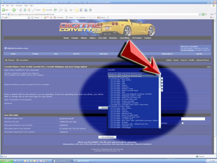Click the category list scroll up arrow
The height and width of the screenshot is (163, 217).
[x=160, y=76]
